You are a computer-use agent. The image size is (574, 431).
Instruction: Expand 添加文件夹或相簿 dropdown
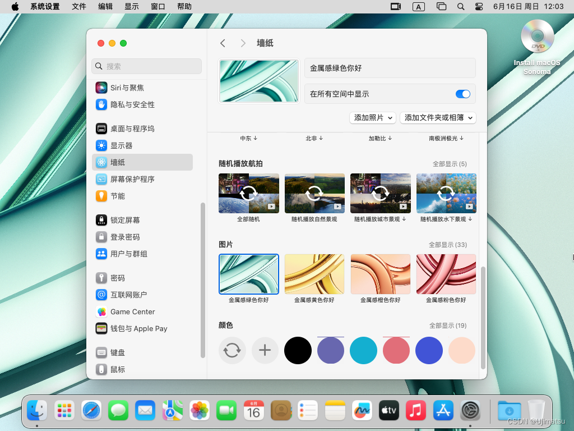pos(438,118)
